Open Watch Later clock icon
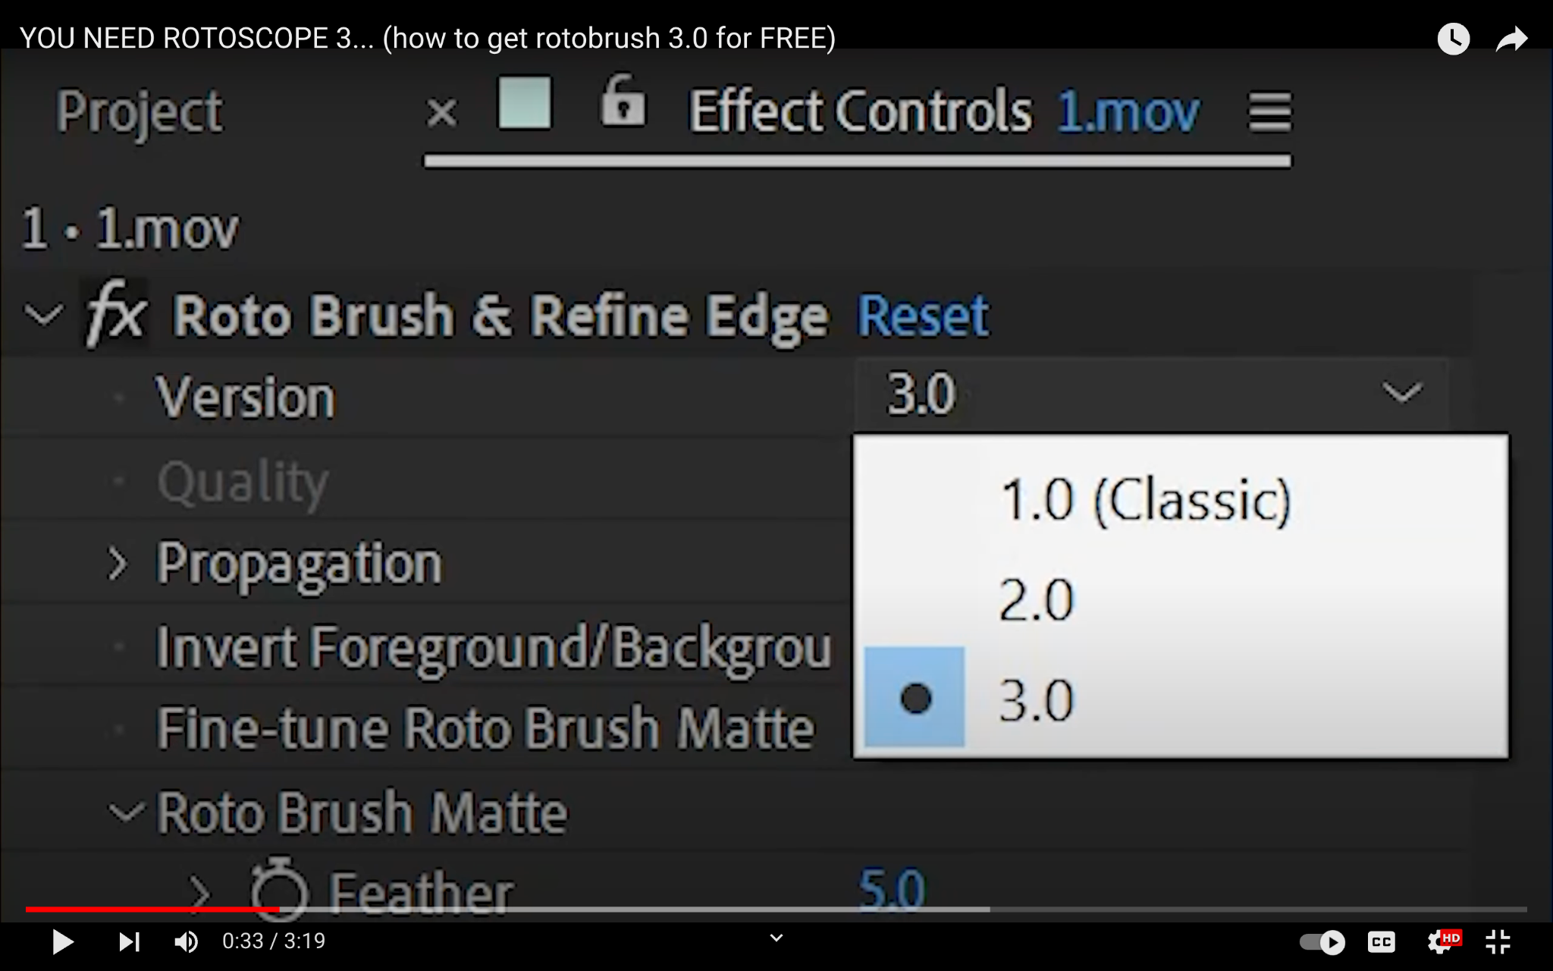 1453,39
